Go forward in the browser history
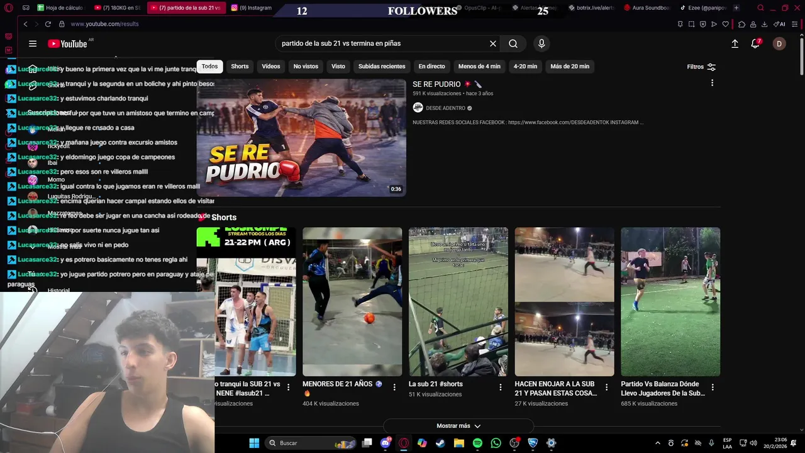This screenshot has width=805, height=453. coord(35,24)
